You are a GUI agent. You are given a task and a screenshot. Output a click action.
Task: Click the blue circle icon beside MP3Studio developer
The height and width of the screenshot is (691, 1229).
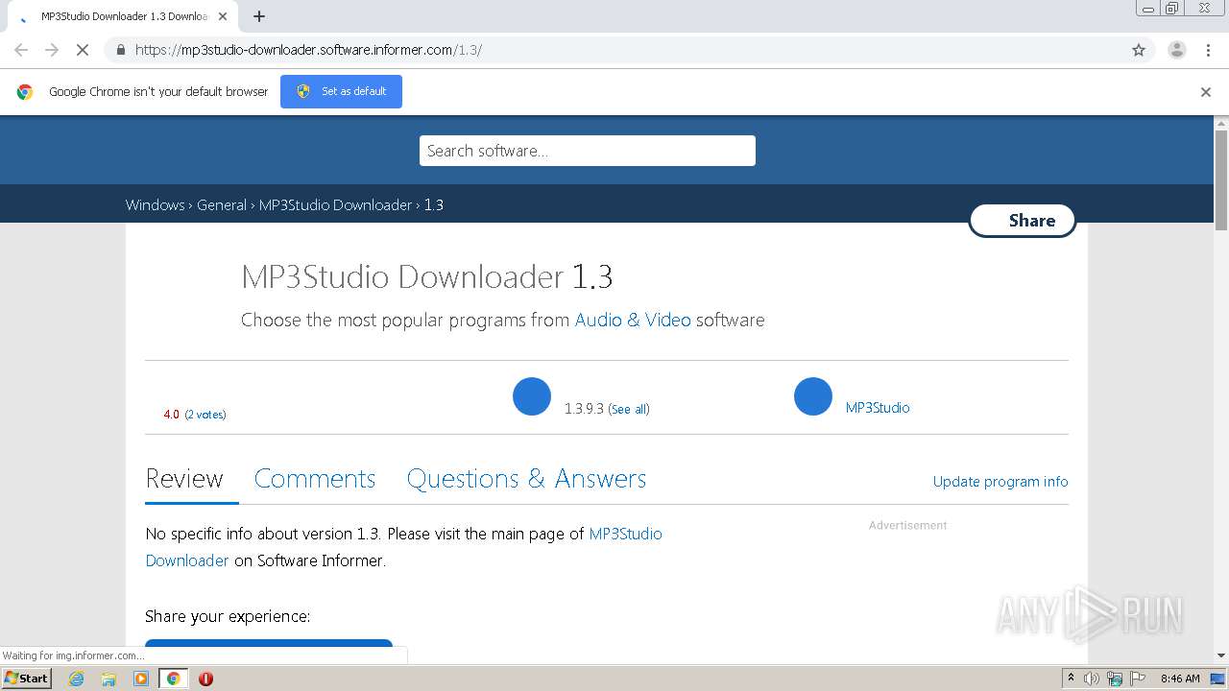[x=813, y=396]
